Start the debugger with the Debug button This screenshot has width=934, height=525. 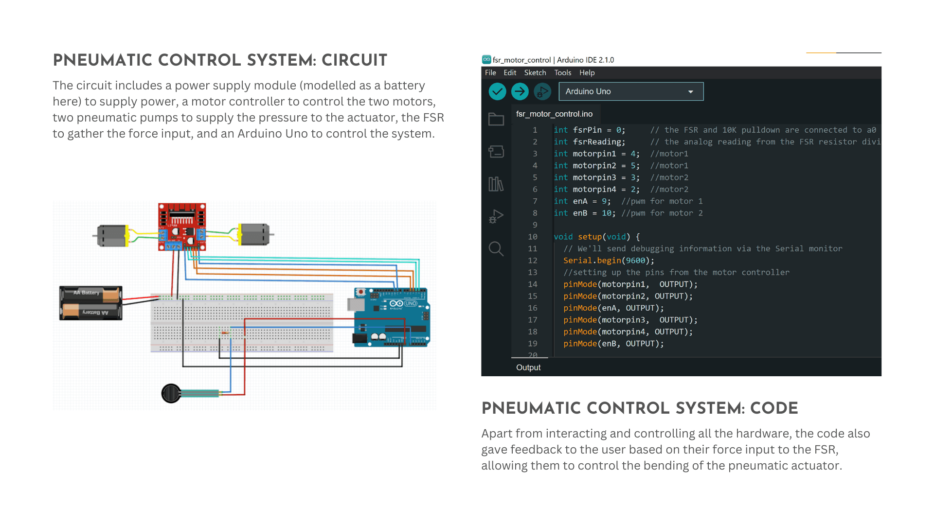tap(542, 91)
